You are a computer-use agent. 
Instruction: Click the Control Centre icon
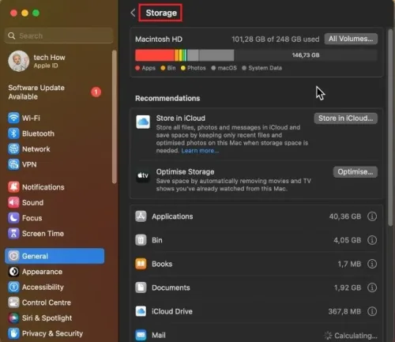13,303
